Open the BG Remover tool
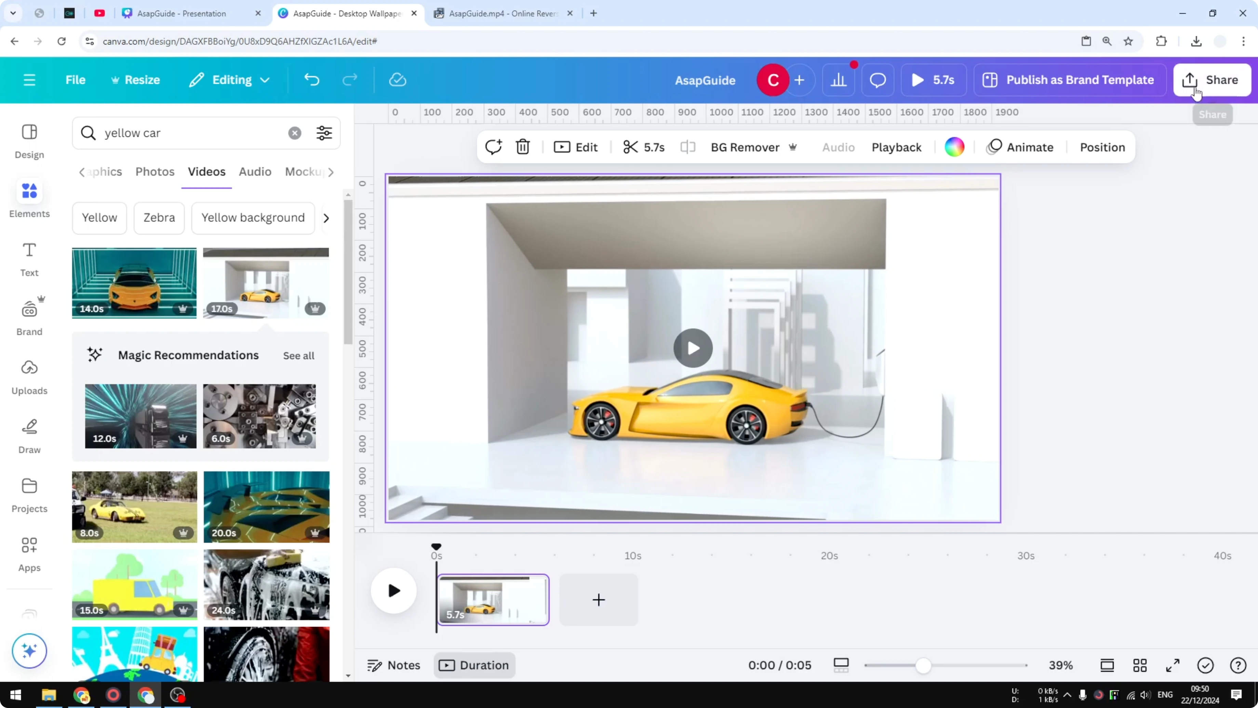 click(745, 147)
